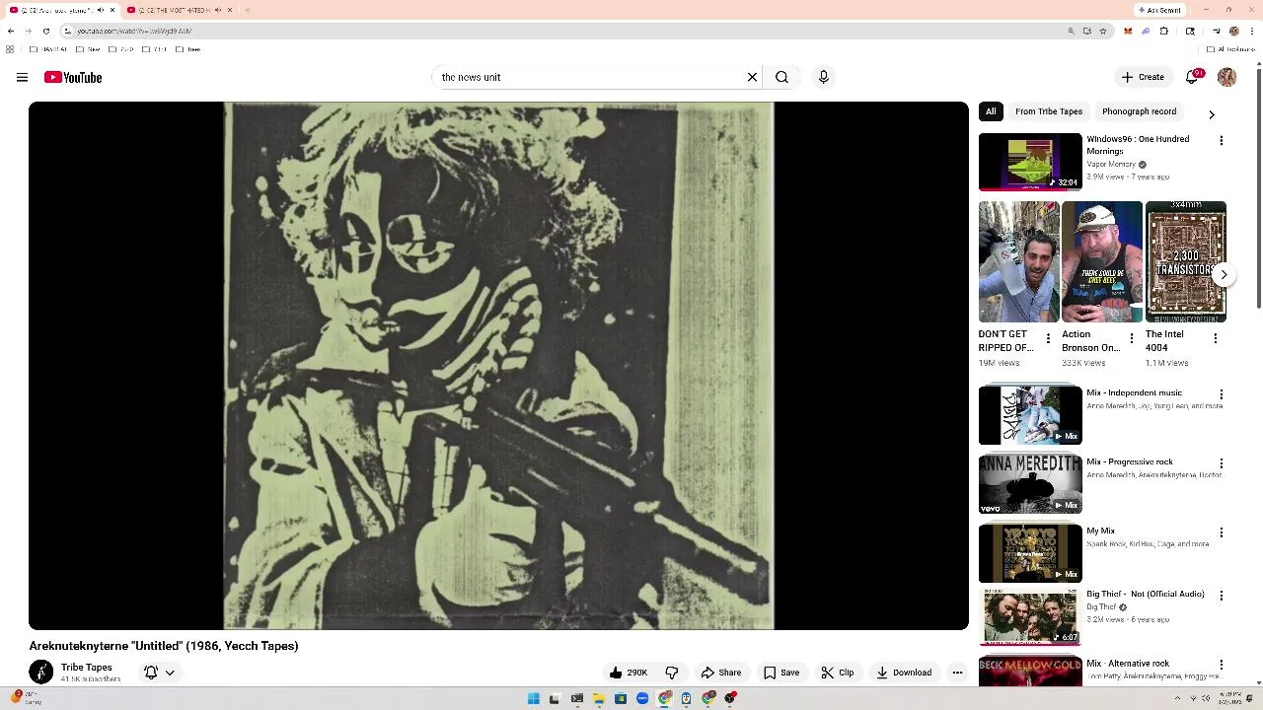
Task: Open the Action Bronson short thumbnail
Action: (1102, 262)
